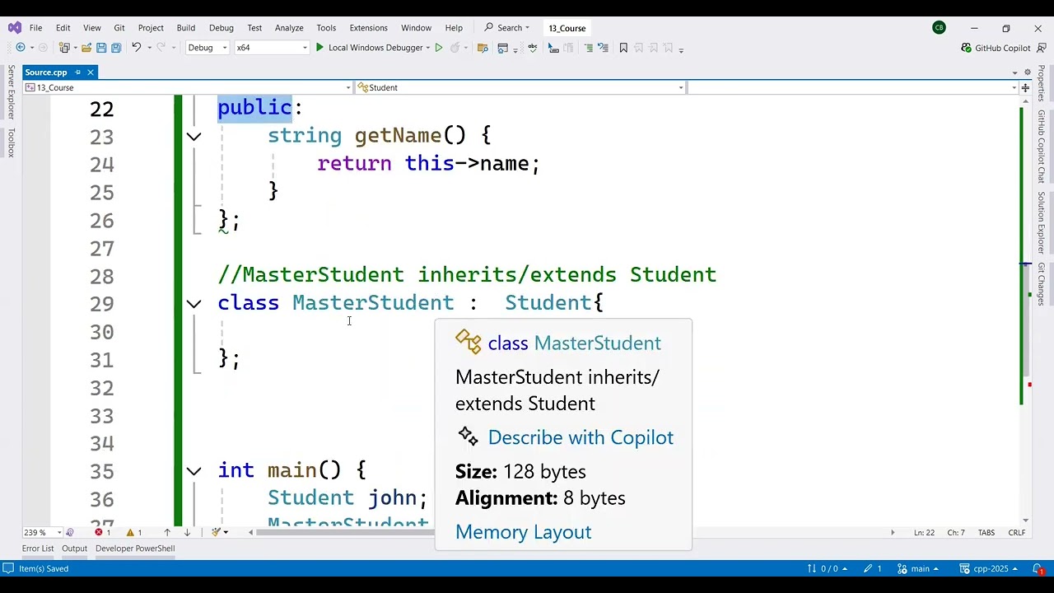Click the Memory Layout link in the tooltip
This screenshot has width=1054, height=593.
[523, 532]
